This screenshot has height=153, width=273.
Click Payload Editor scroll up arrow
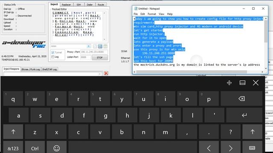[x=104, y=13]
